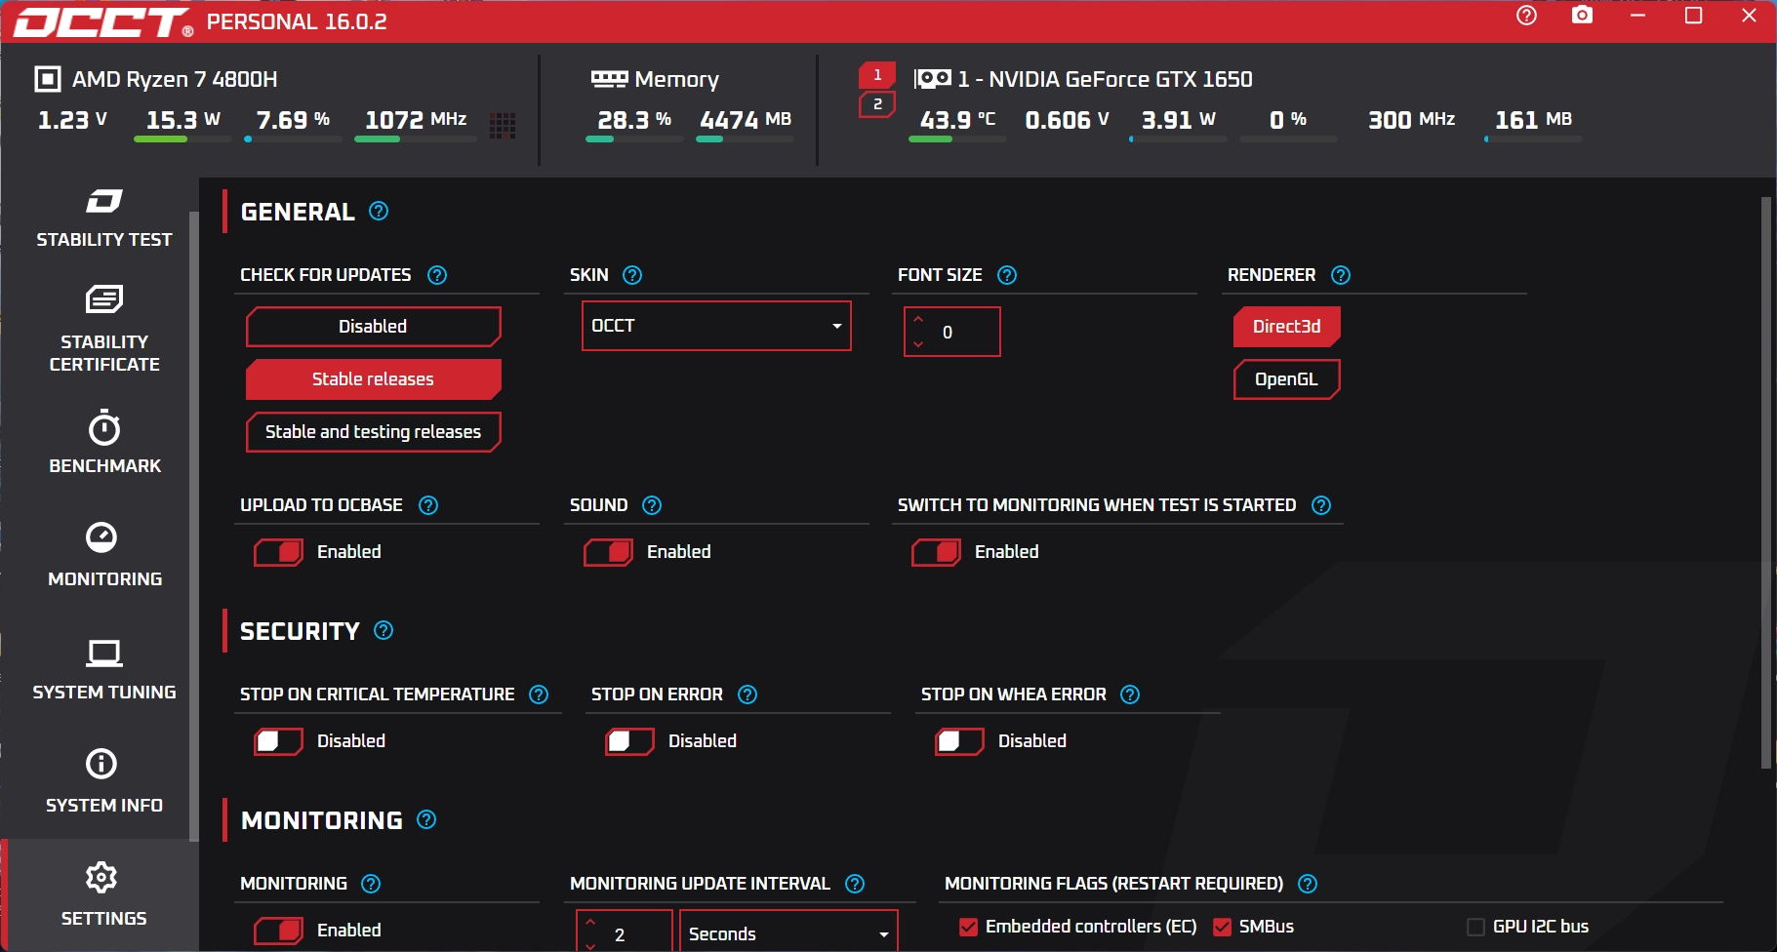Screen dimensions: 1777x952
Task: Toggle Upload To OCBase switch
Action: [x=279, y=552]
